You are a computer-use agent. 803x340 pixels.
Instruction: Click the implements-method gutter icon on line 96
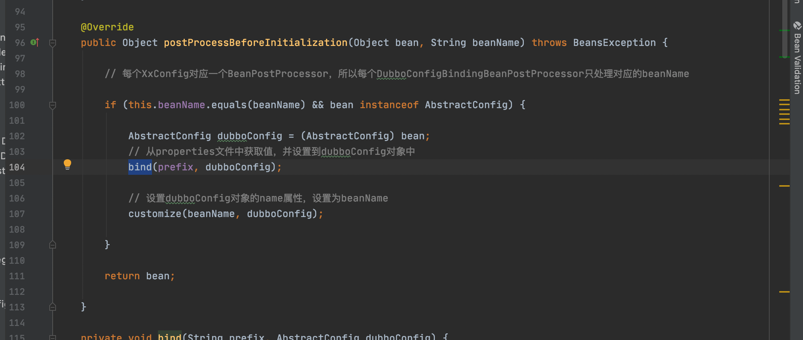(34, 42)
